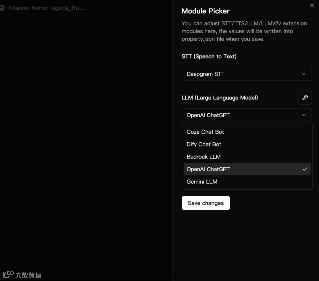This screenshot has height=281, width=319.
Task: Click the agora_fru... channel name text
Action: coord(68,8)
